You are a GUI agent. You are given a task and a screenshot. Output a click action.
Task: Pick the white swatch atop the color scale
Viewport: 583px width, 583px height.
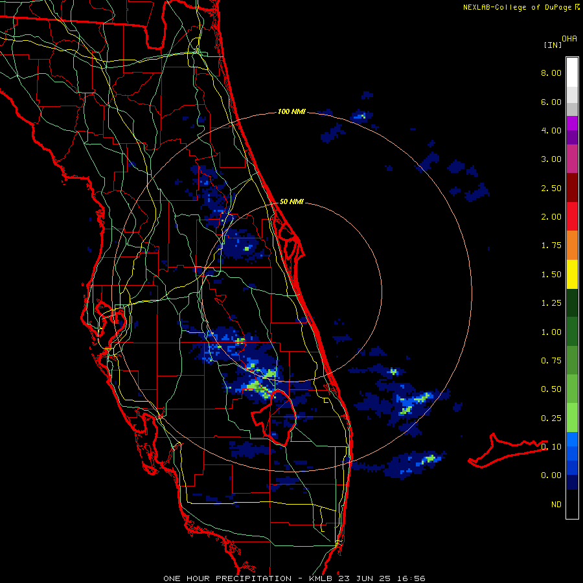572,72
